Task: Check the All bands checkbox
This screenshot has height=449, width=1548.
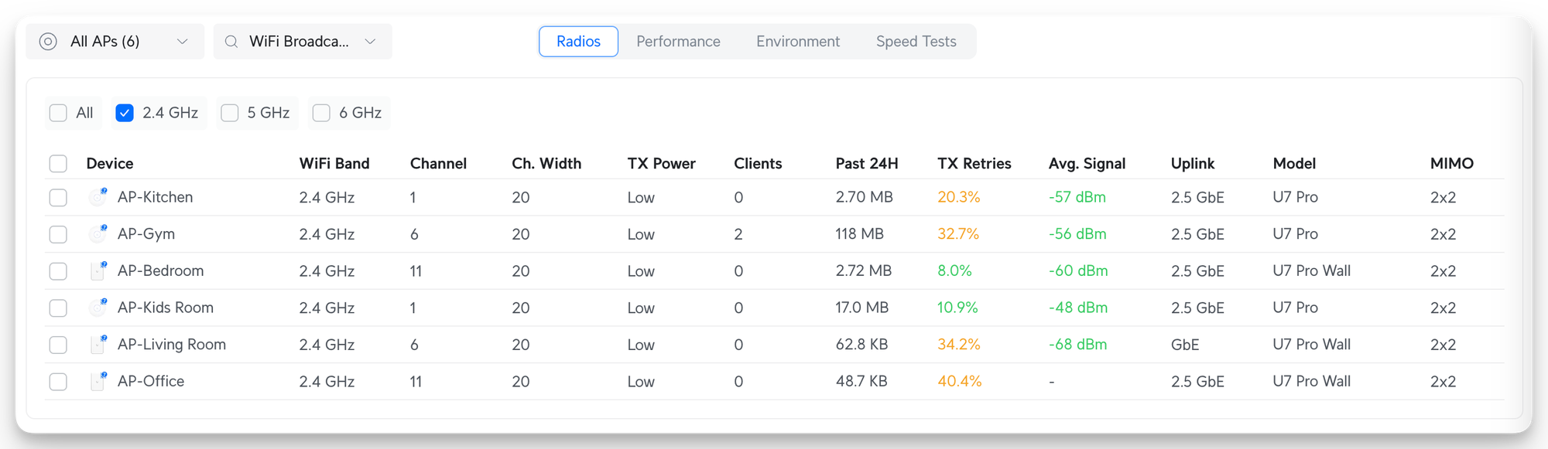Action: click(58, 113)
